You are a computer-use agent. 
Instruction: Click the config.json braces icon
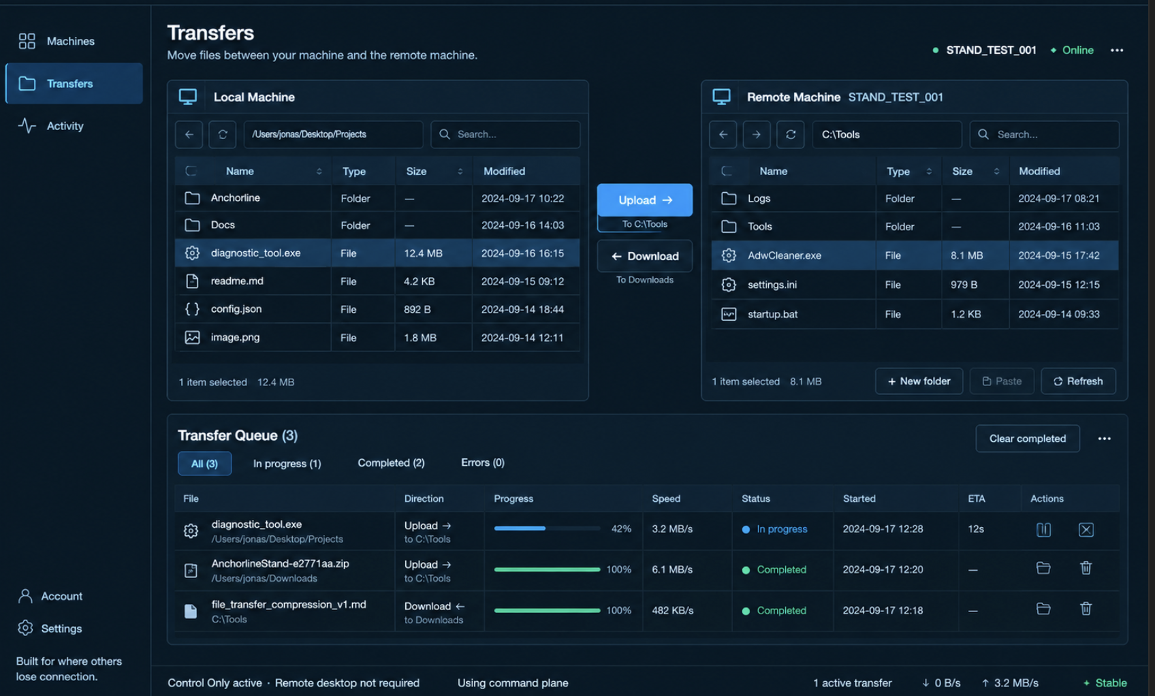pos(192,309)
